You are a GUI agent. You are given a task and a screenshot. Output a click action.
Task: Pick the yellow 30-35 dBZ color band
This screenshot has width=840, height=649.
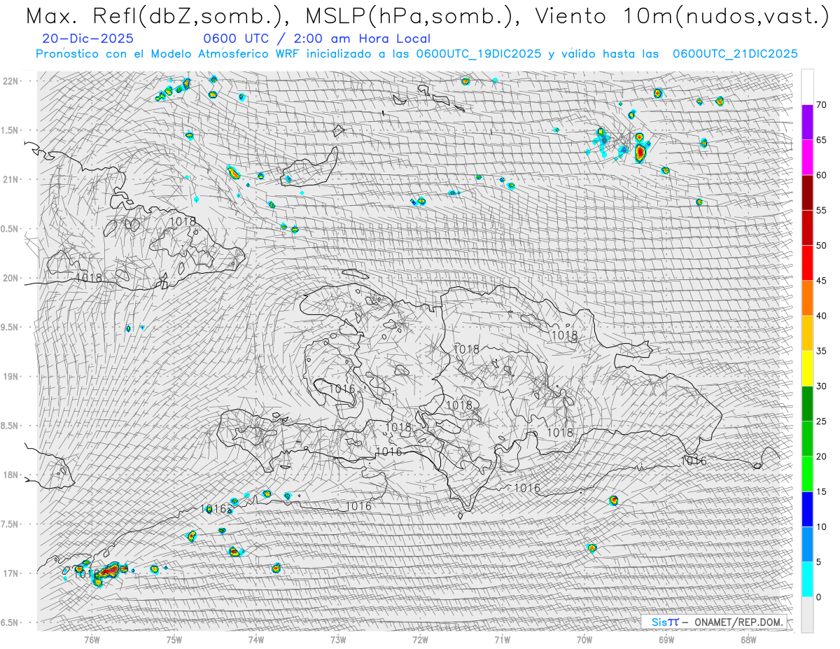(807, 368)
